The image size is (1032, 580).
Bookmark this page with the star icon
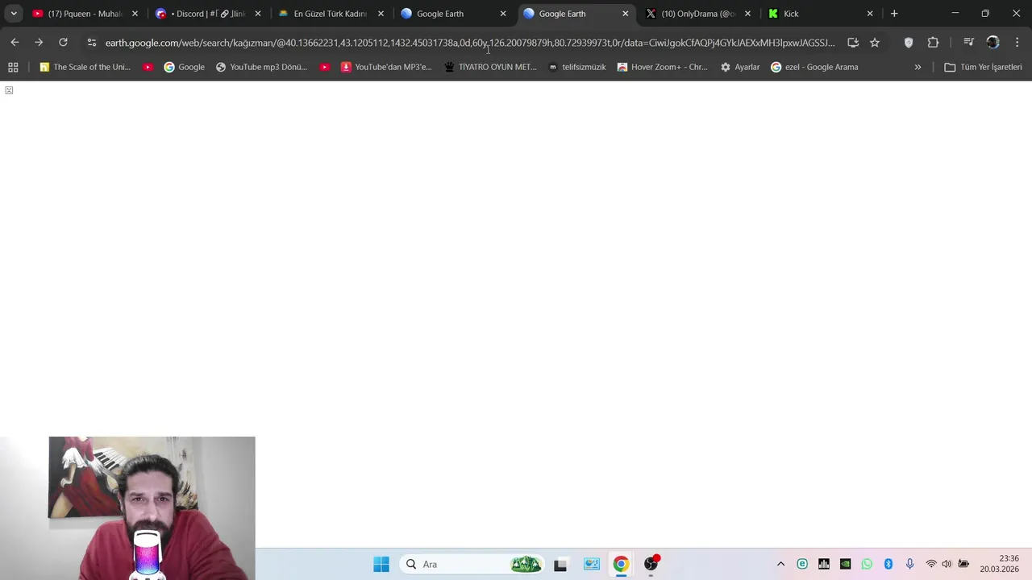pyautogui.click(x=875, y=43)
